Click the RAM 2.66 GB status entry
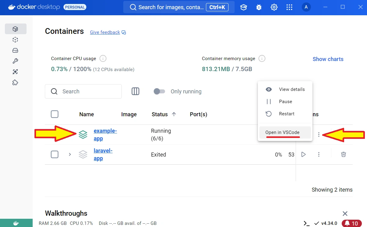This screenshot has width=367, height=227. (x=53, y=223)
